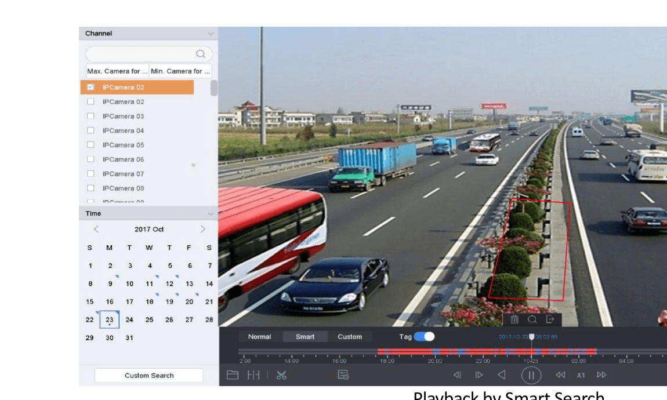Select October 12 in calendar

pyautogui.click(x=169, y=283)
